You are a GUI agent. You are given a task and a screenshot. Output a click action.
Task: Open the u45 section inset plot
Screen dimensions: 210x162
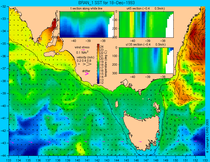pyautogui.click(x=146, y=25)
